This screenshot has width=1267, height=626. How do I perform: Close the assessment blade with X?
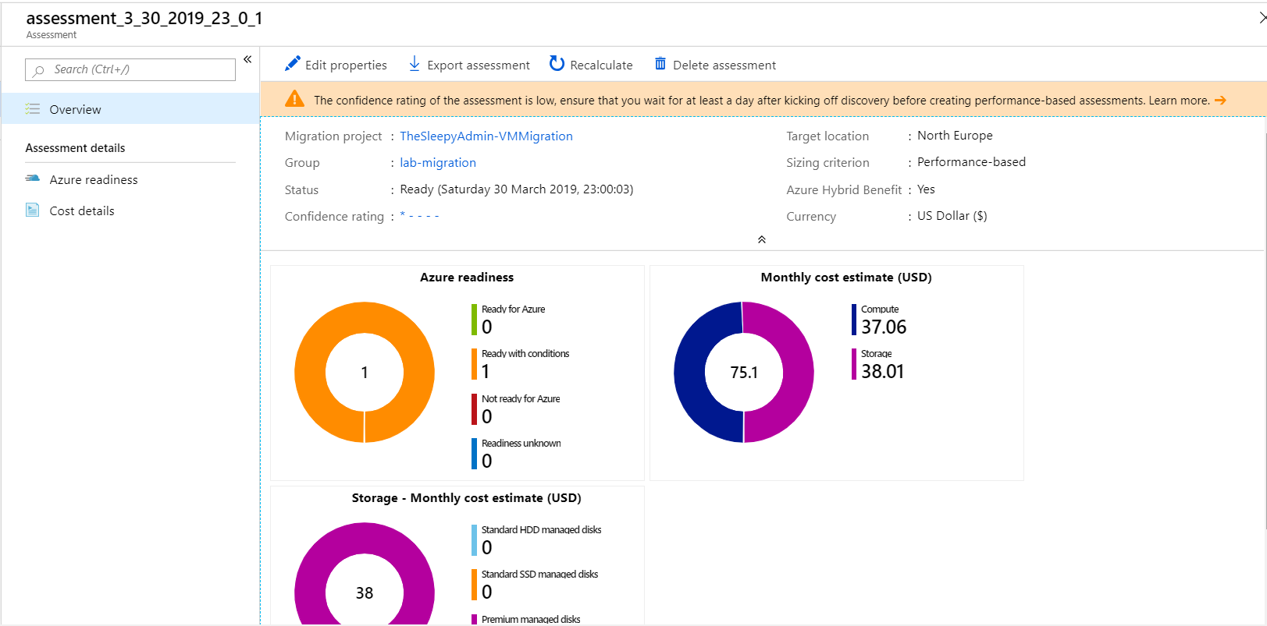[1262, 17]
